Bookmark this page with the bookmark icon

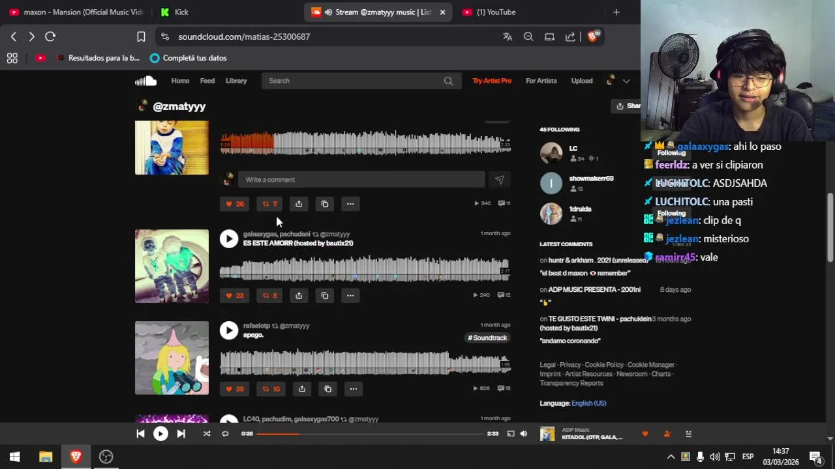[141, 36]
